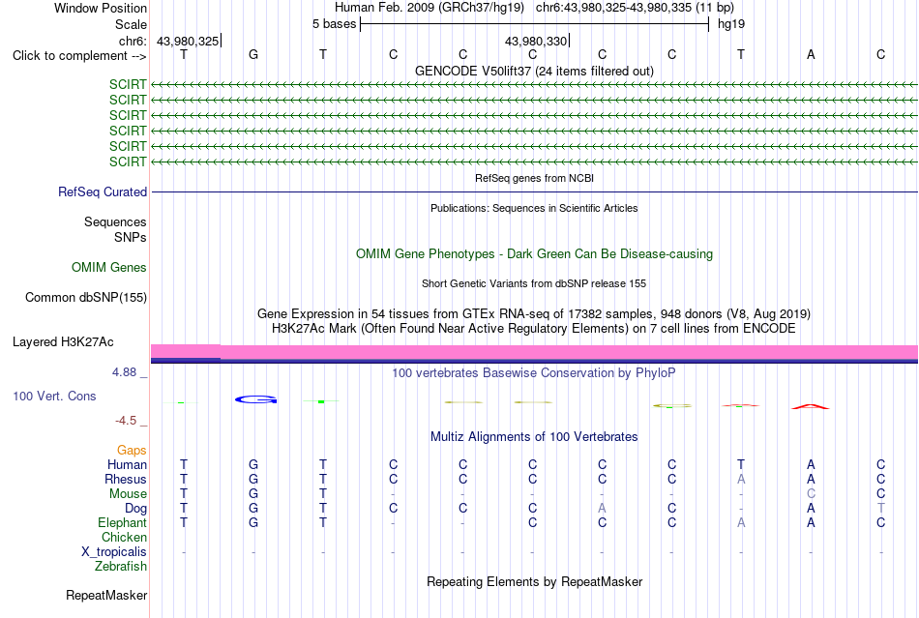
Task: Click the 'Human Feb. 2009 (GRCh37/hg19)' title
Action: (x=429, y=8)
